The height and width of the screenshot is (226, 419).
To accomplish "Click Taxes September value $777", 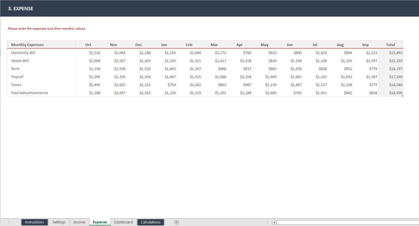I will pos(365,85).
